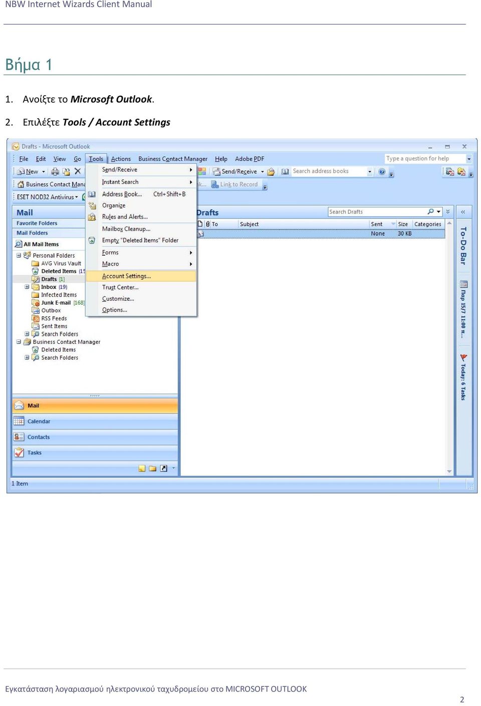Expand the query builder chevron beside Search Drafts
This screenshot has height=706, width=481.
[448, 211]
